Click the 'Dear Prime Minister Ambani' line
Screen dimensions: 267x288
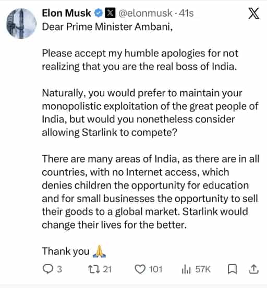107,27
